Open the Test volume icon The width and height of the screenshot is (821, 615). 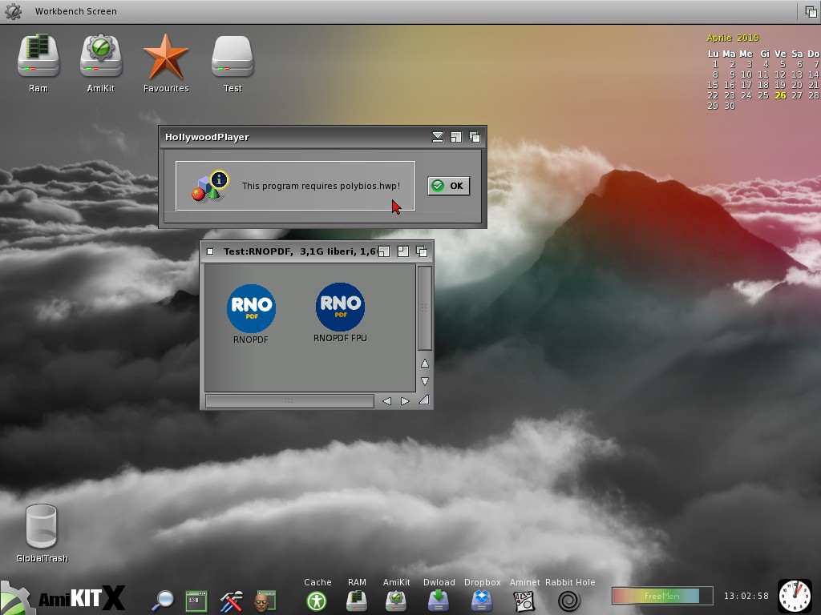[x=233, y=57]
